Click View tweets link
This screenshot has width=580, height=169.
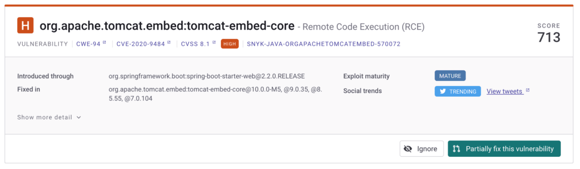click(x=505, y=92)
